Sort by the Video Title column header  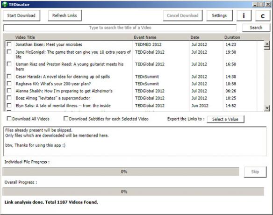pyautogui.click(x=25, y=37)
